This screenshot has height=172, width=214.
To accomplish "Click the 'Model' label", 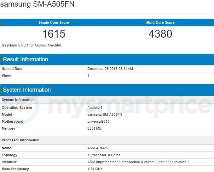I will coord(7,114).
